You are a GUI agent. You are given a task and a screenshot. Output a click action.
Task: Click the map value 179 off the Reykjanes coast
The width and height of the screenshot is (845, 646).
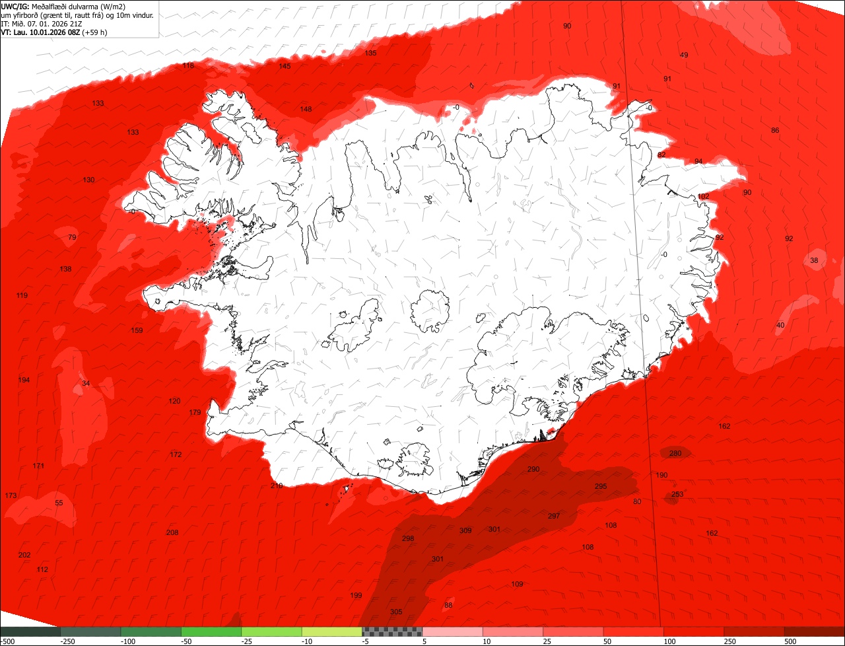click(x=195, y=412)
